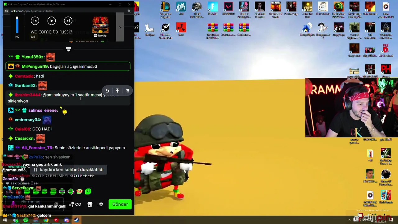Resume chat via paused scrolling banner
Image resolution: width=398 pixels, height=224 pixels.
(x=68, y=170)
